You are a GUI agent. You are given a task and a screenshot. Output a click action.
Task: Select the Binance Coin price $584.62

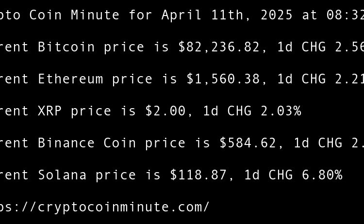click(x=248, y=143)
